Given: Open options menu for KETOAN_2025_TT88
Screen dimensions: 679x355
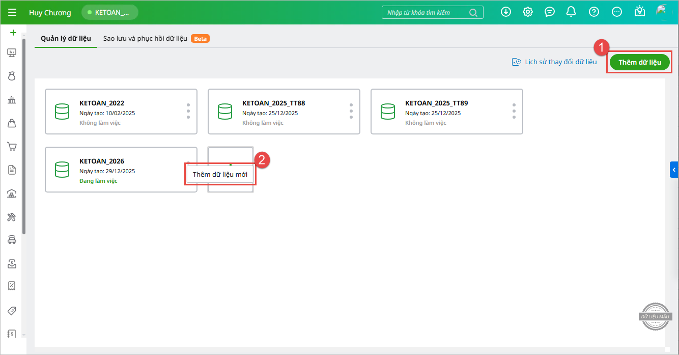Looking at the screenshot, I should coord(351,111).
